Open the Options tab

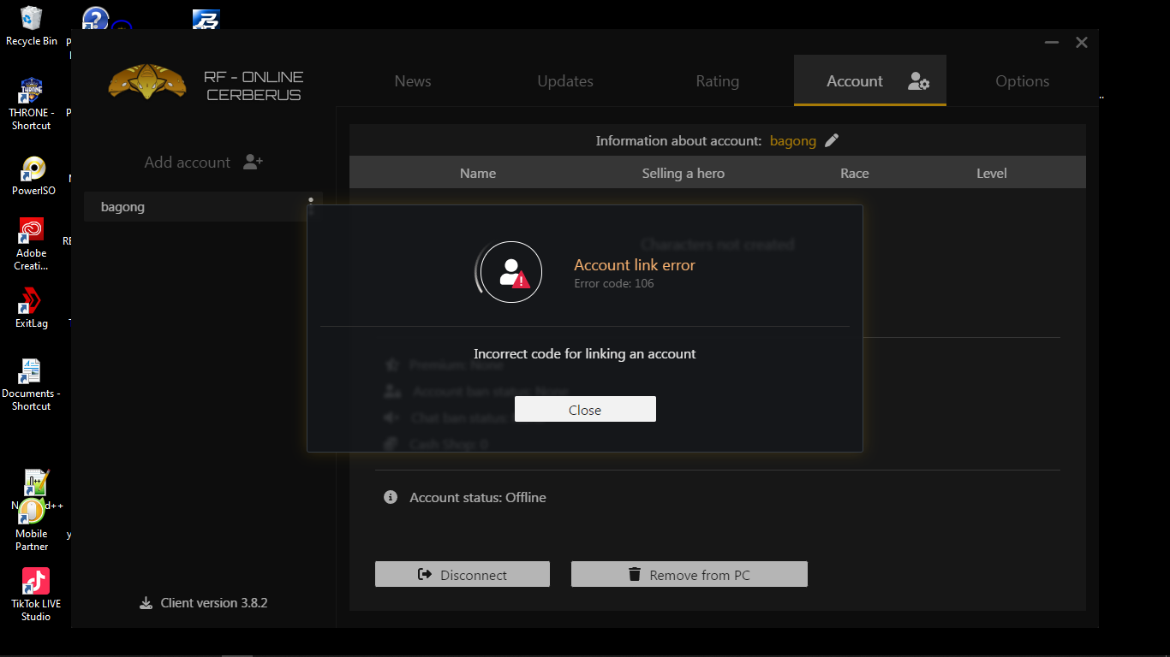coord(1023,81)
